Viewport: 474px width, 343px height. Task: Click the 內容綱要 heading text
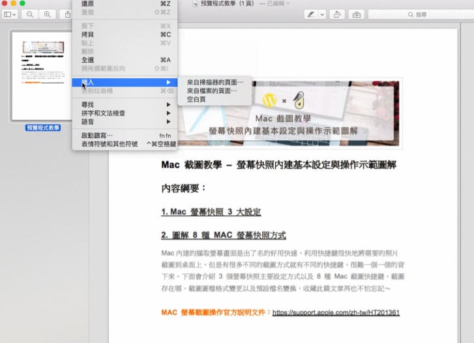[183, 188]
